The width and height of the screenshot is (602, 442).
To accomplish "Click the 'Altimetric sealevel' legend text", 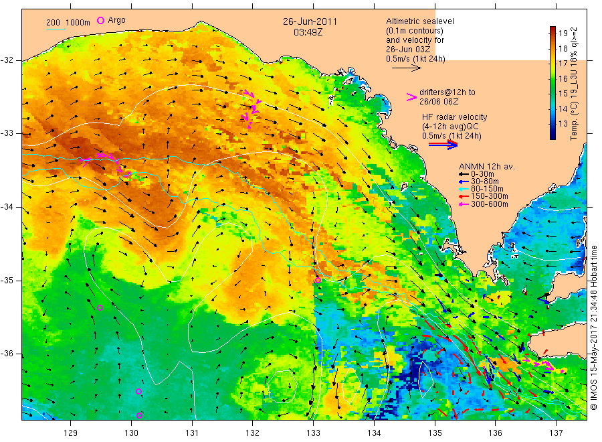I will coord(420,21).
